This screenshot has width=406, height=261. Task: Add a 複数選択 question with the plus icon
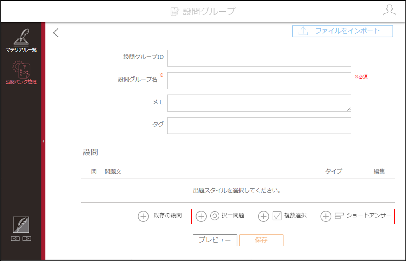click(263, 216)
